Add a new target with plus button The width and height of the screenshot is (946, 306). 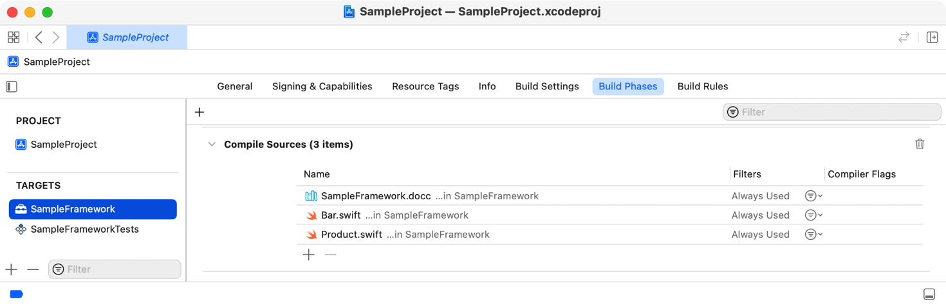[x=11, y=269]
